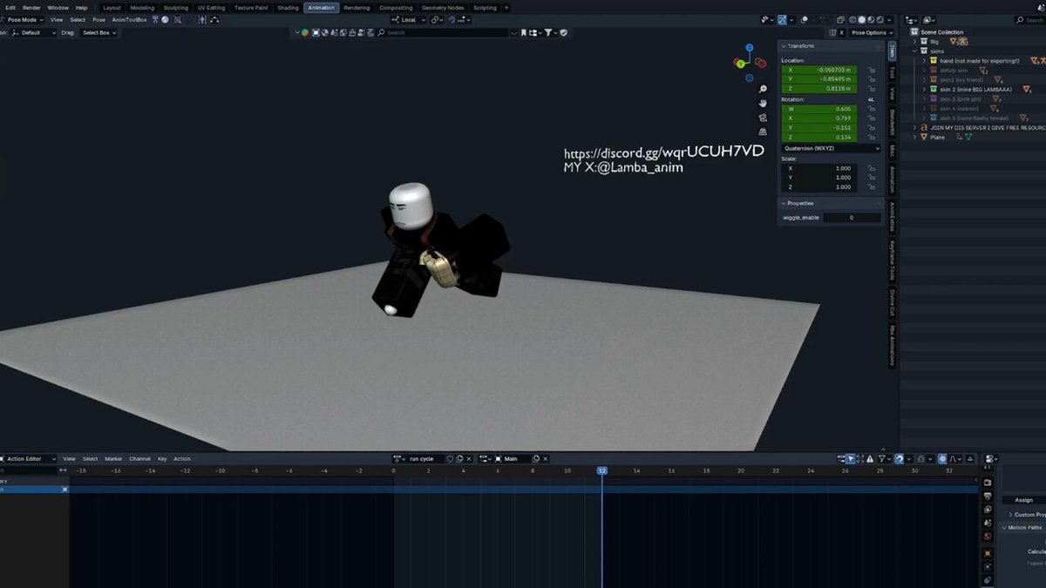Toggle camera view gizmo icon
This screenshot has height=588, width=1046.
(763, 118)
